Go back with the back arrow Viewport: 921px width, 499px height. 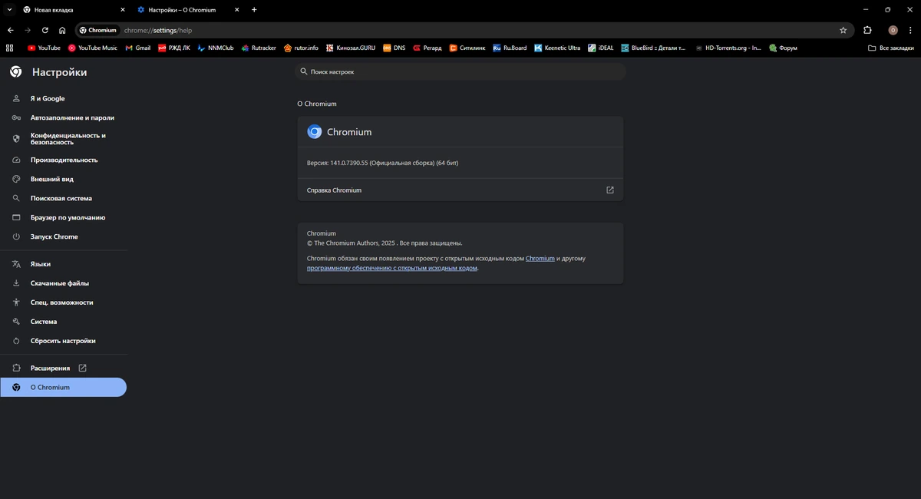(10, 30)
